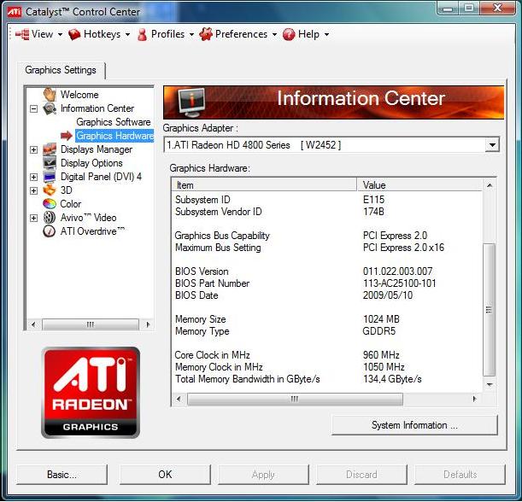522x502 pixels.
Task: Click the Total Memory Bandwidth row
Action: 327,379
